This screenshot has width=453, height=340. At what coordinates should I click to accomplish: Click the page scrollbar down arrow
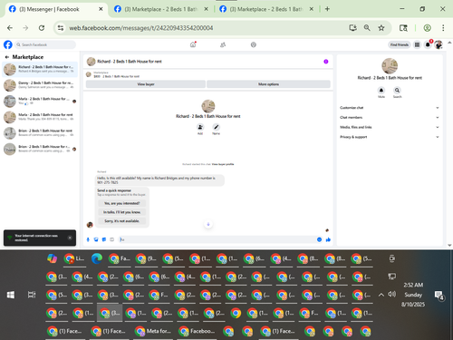tap(449, 246)
